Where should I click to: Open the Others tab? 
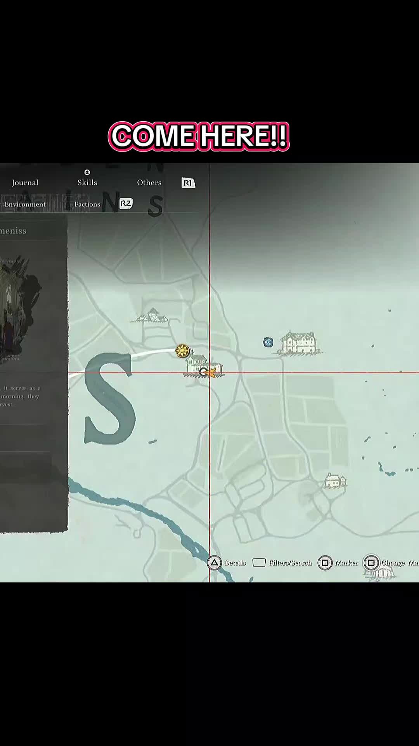[149, 183]
